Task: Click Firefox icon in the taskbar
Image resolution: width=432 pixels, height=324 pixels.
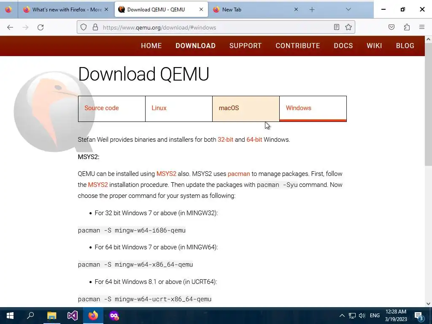Action: coord(93,316)
